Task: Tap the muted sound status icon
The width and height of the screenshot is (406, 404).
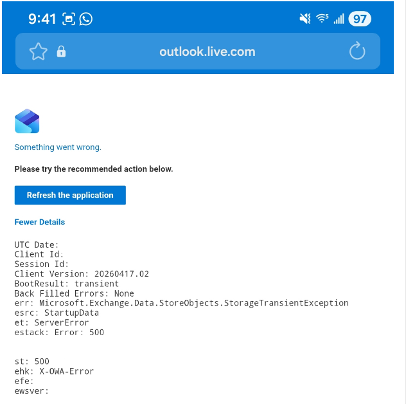Action: [x=305, y=19]
